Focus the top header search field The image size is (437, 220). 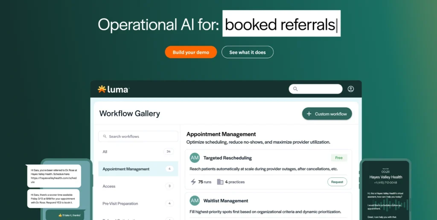coord(315,89)
